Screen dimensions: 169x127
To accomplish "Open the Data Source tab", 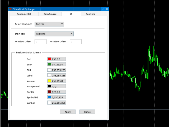I will click(x=50, y=14).
